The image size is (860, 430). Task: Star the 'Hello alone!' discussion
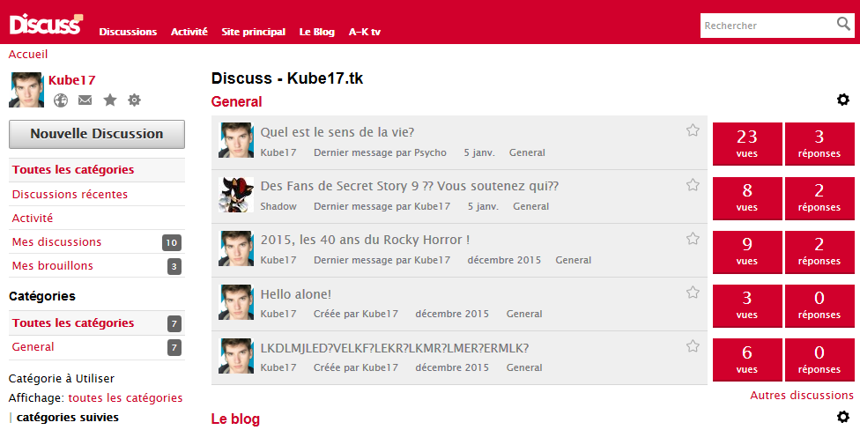coord(693,293)
